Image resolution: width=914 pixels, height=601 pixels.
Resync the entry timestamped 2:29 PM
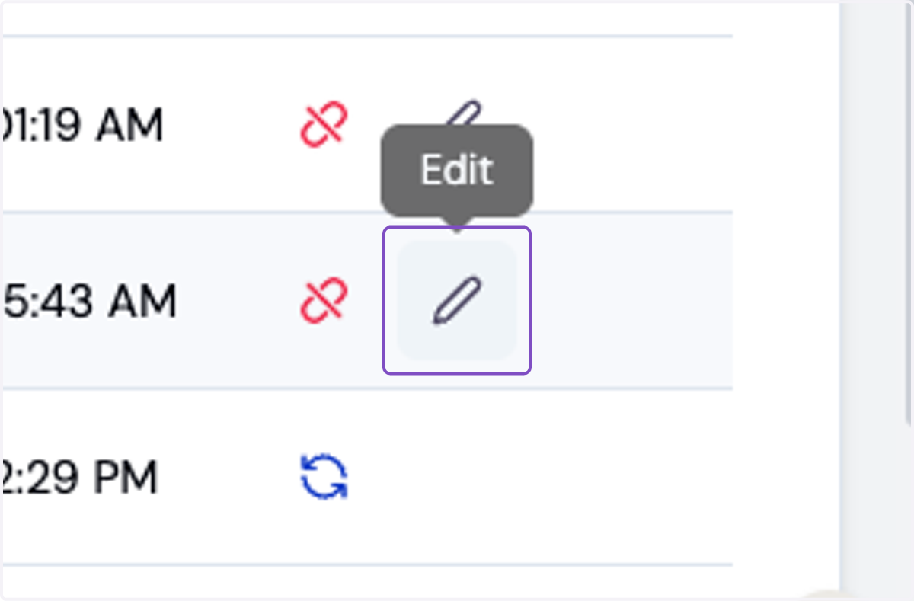[324, 477]
